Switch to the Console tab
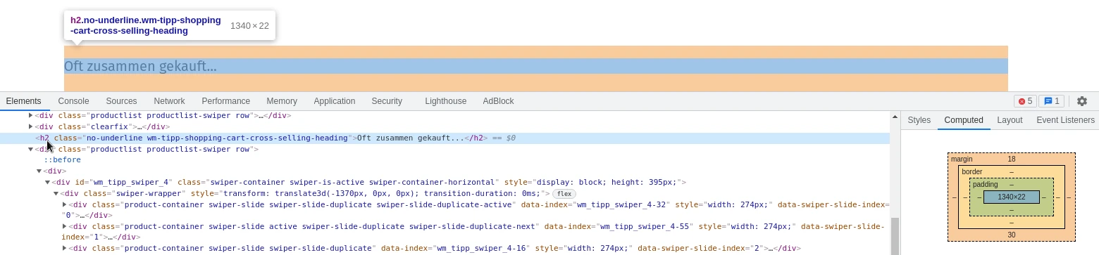Screen dimensions: 1099x255 73,101
